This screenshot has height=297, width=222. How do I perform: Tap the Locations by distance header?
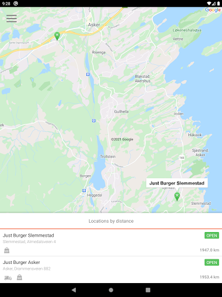pyautogui.click(x=111, y=221)
